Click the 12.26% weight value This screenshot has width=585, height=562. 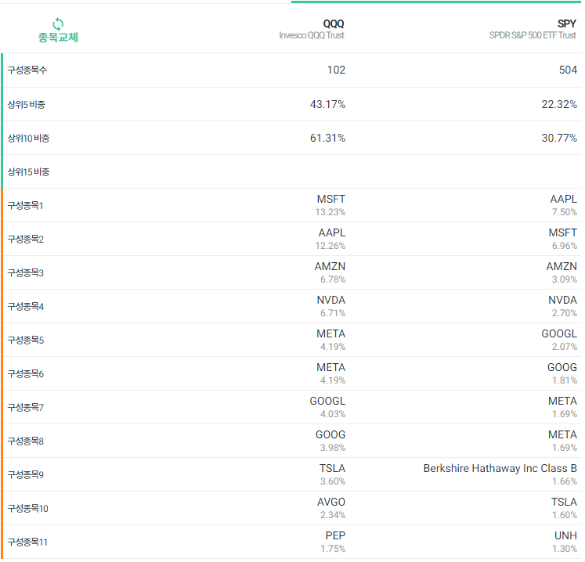330,246
